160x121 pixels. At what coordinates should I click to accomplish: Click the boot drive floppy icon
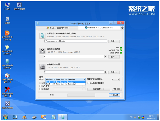click(42, 51)
